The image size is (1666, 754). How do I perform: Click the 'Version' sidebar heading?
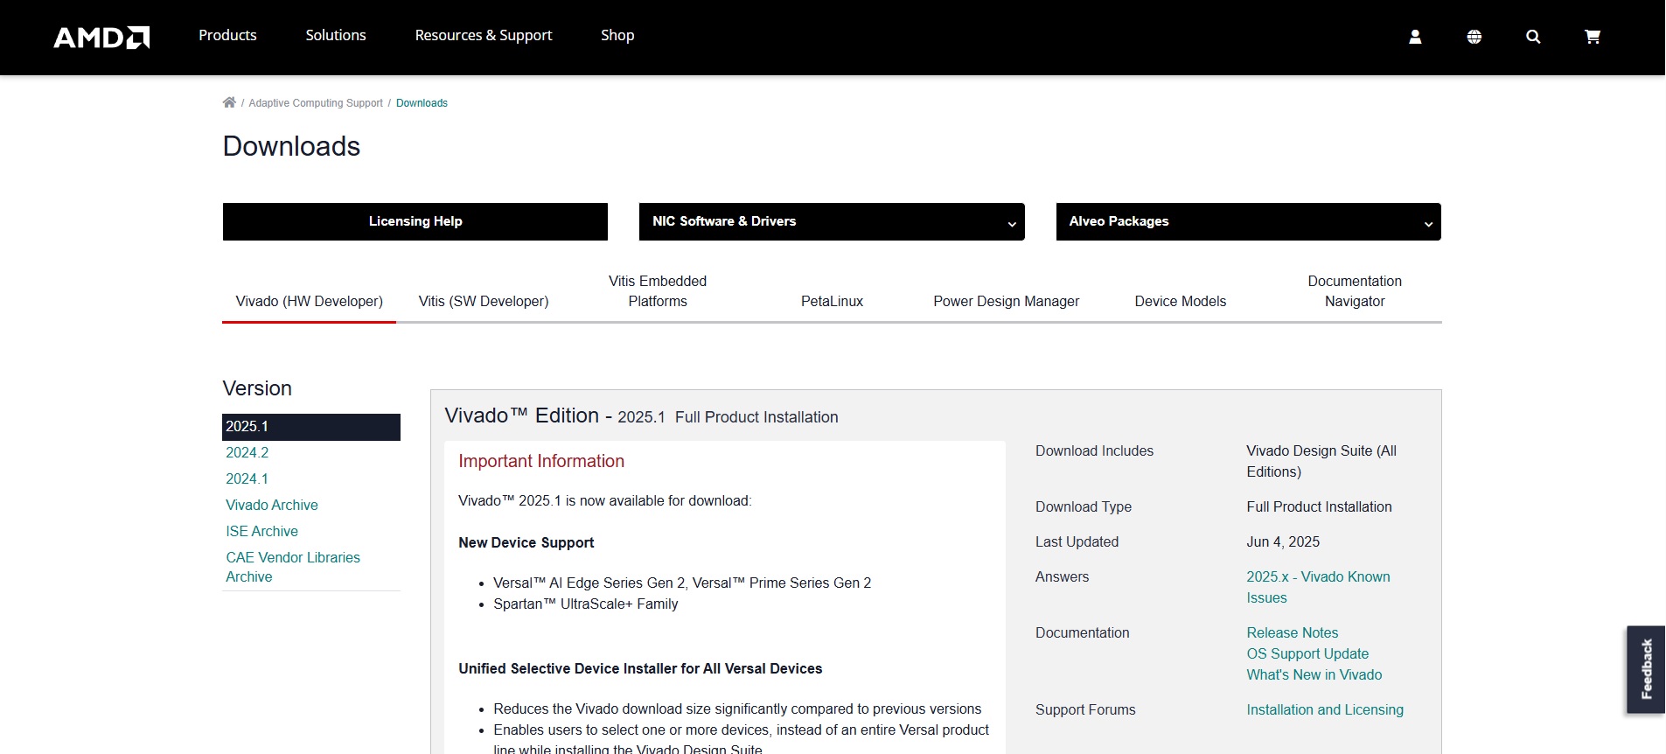tap(257, 388)
